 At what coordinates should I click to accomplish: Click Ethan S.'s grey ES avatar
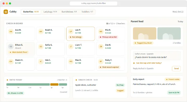11,47
